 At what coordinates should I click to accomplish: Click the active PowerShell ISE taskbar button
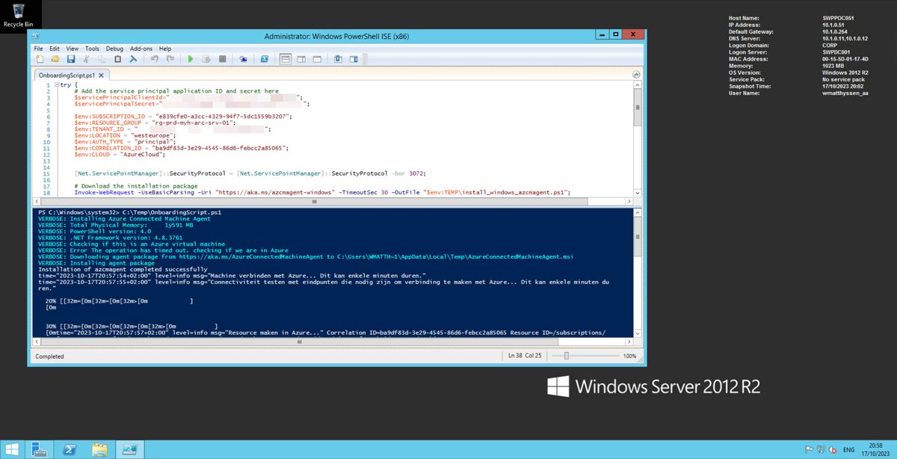point(130,449)
